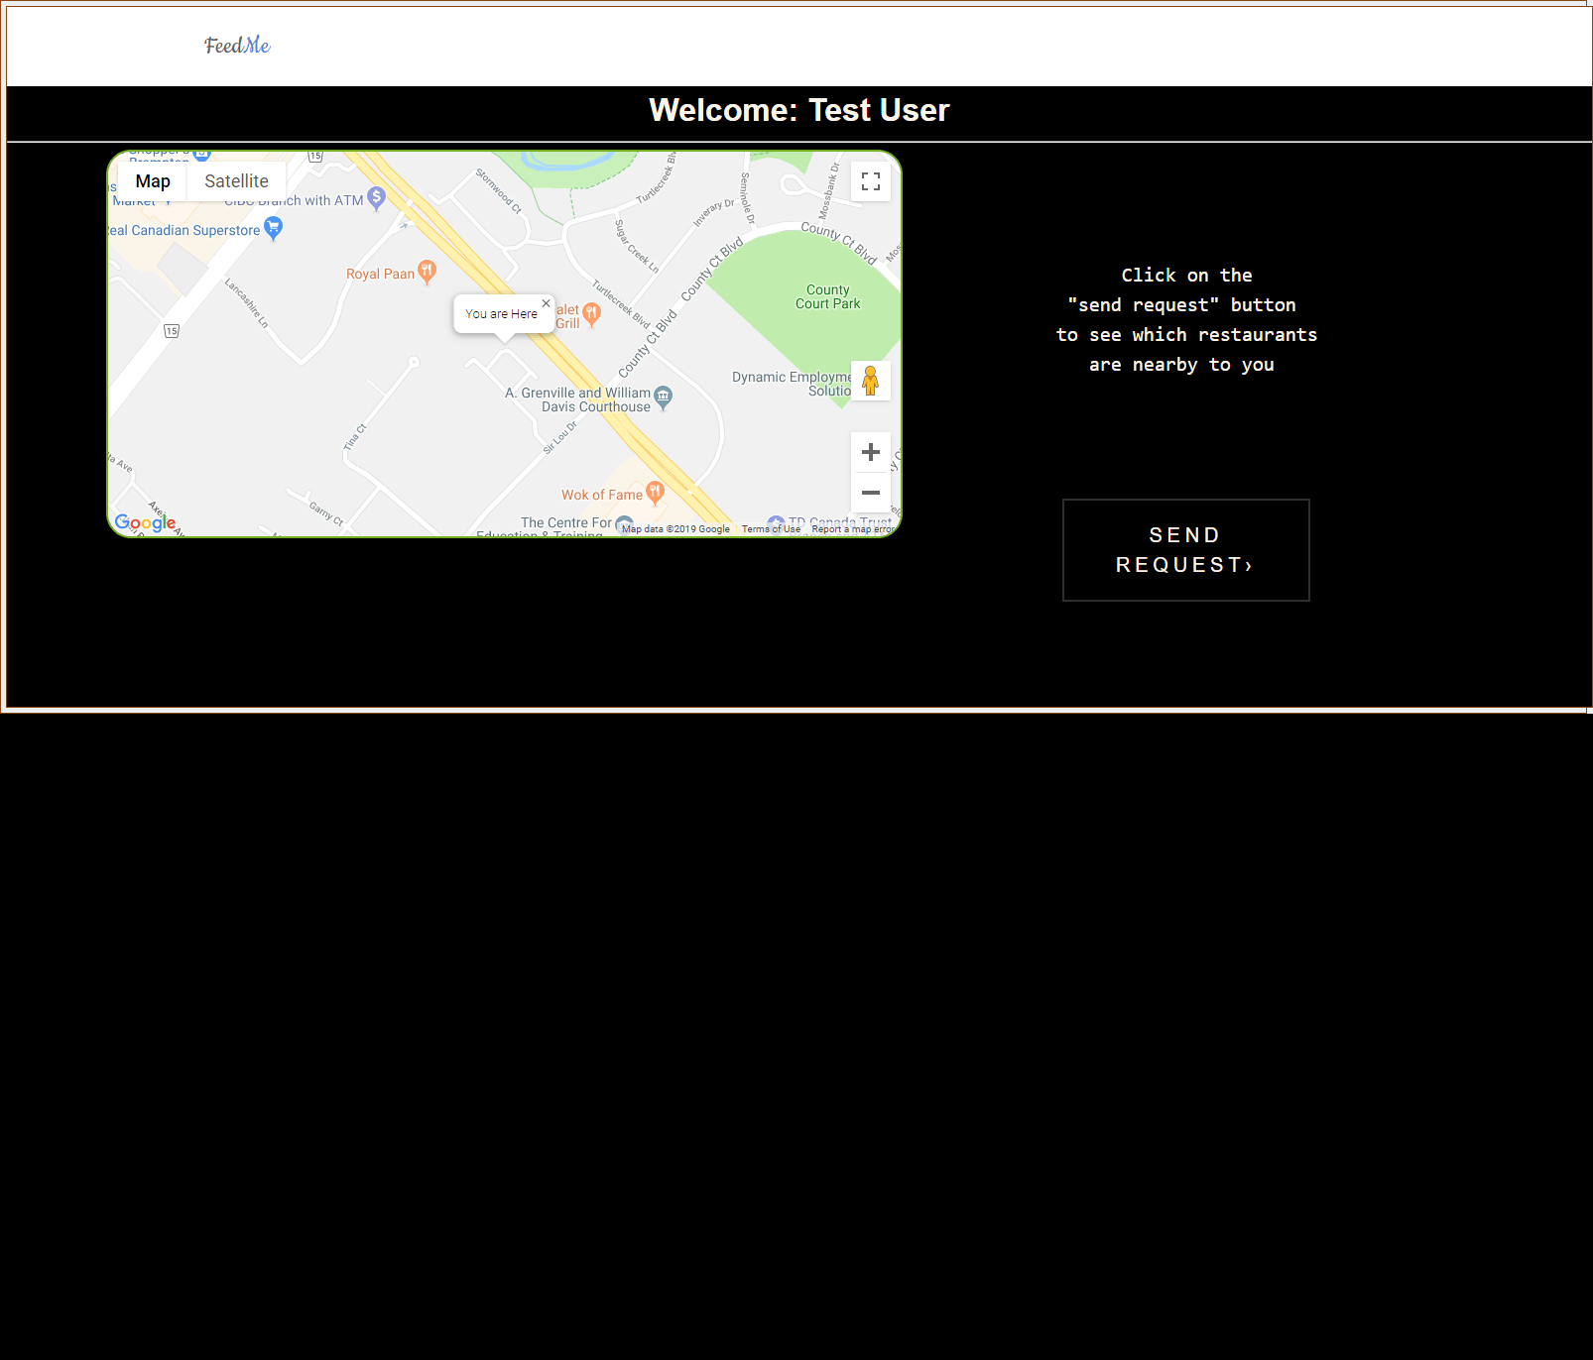The width and height of the screenshot is (1593, 1360).
Task: Click the Chalet Grill restaurant pin
Action: coord(592,314)
